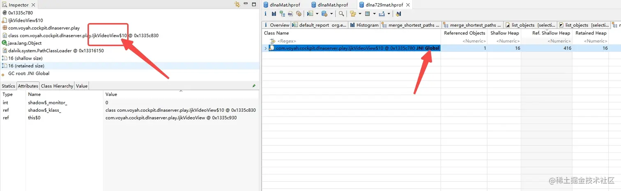Open the Dominator Tree toolbar icon
Viewport: 621px width, 191px height.
[x=282, y=14]
